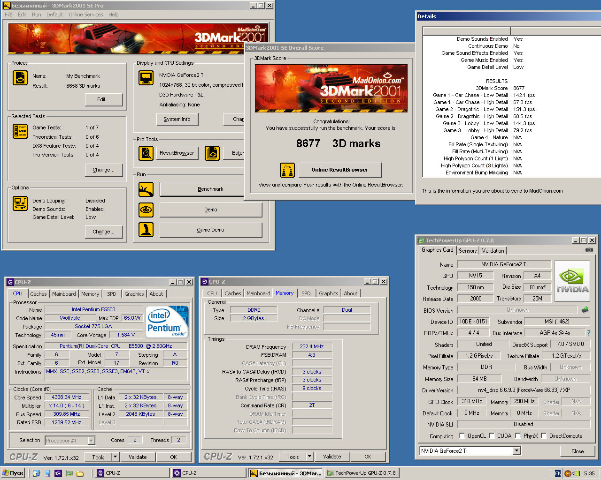Click the 3DMark2001 banner image in the main window
The image size is (601, 480).
(138, 38)
